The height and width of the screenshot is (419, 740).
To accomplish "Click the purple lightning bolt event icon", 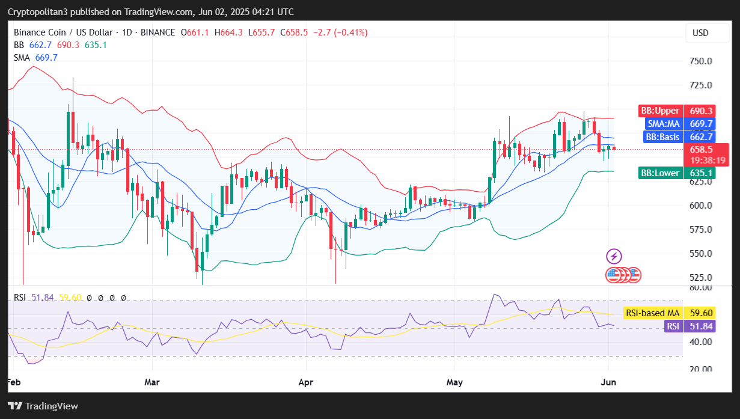I will (x=614, y=257).
